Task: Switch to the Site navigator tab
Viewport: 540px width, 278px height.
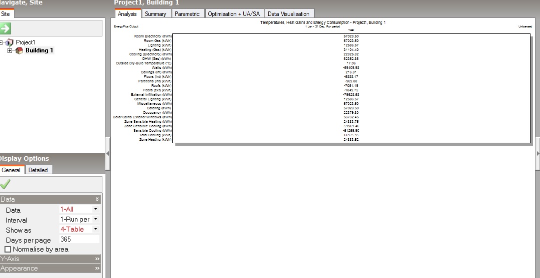Action: 6,14
